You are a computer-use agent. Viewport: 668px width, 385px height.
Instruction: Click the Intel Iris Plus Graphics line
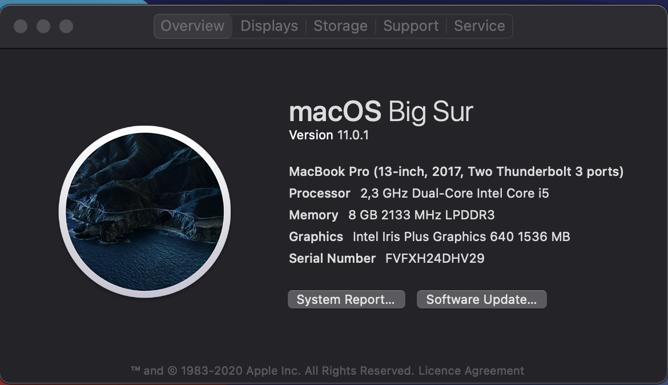[x=429, y=236]
